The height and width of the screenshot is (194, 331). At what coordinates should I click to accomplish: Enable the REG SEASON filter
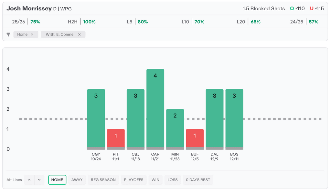(x=103, y=180)
